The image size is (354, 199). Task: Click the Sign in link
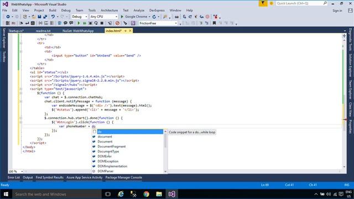[337, 11]
